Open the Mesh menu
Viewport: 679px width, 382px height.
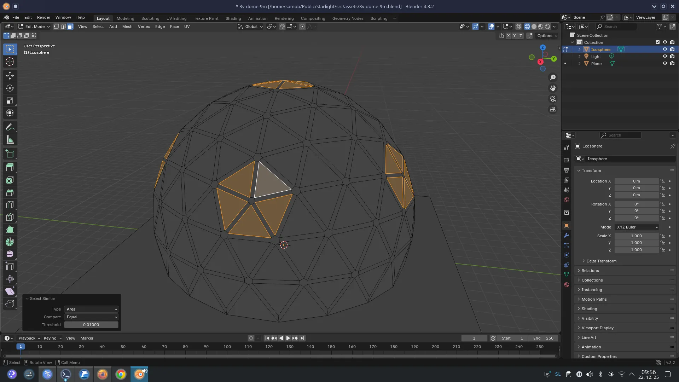[x=127, y=27]
